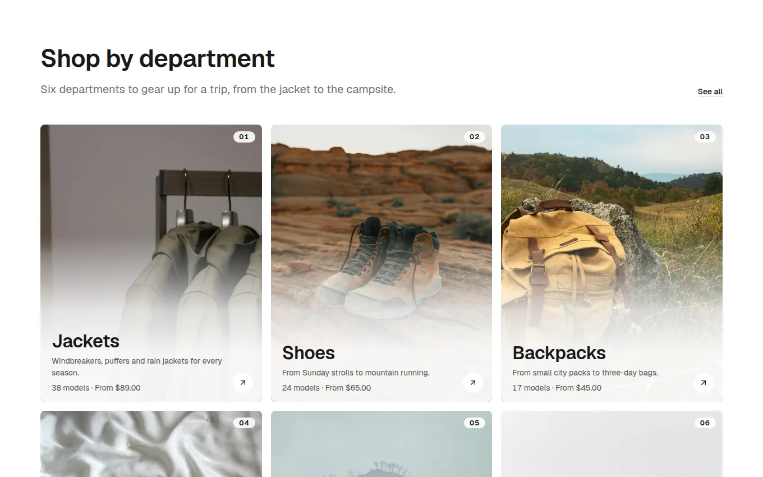Screen dimensions: 763x477
Task: Click the 04 badge on the fourth card
Action: click(244, 423)
